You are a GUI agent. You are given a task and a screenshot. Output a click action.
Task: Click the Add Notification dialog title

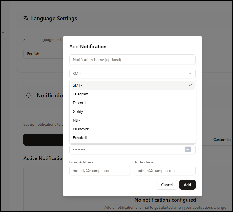[x=88, y=47]
